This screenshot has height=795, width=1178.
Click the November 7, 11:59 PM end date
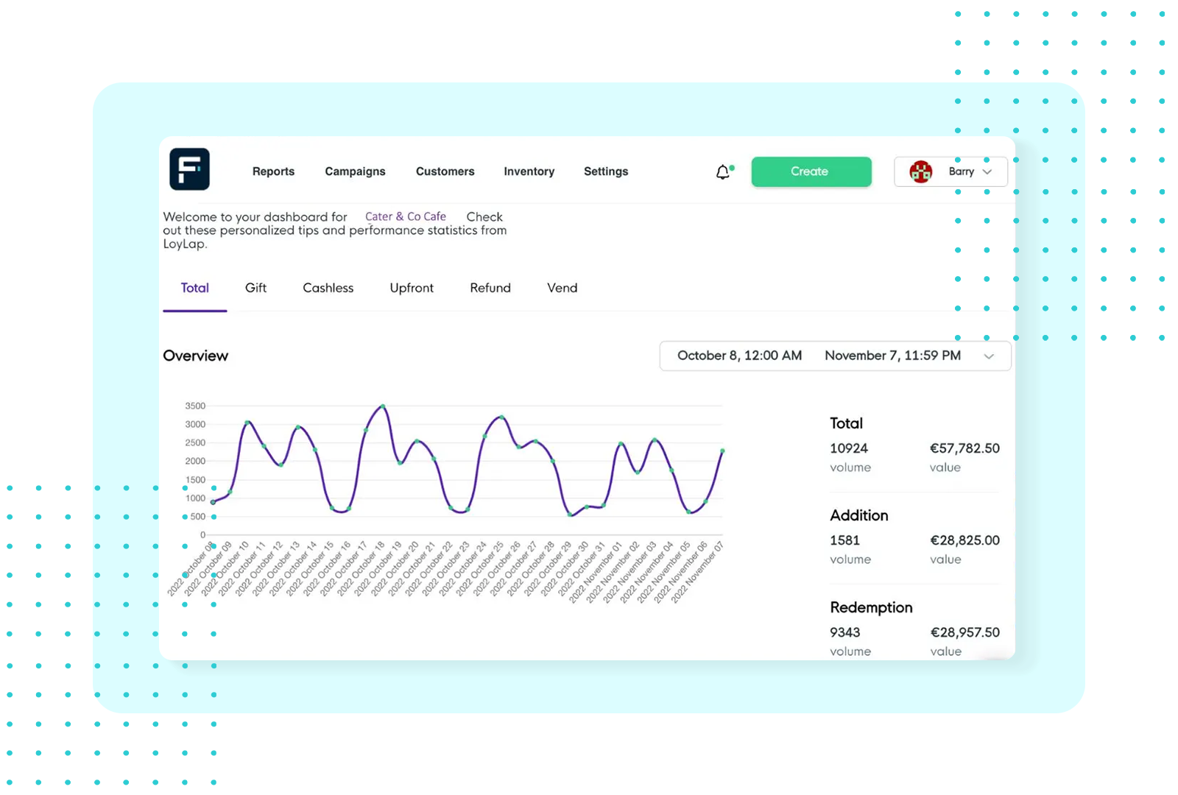pyautogui.click(x=892, y=356)
